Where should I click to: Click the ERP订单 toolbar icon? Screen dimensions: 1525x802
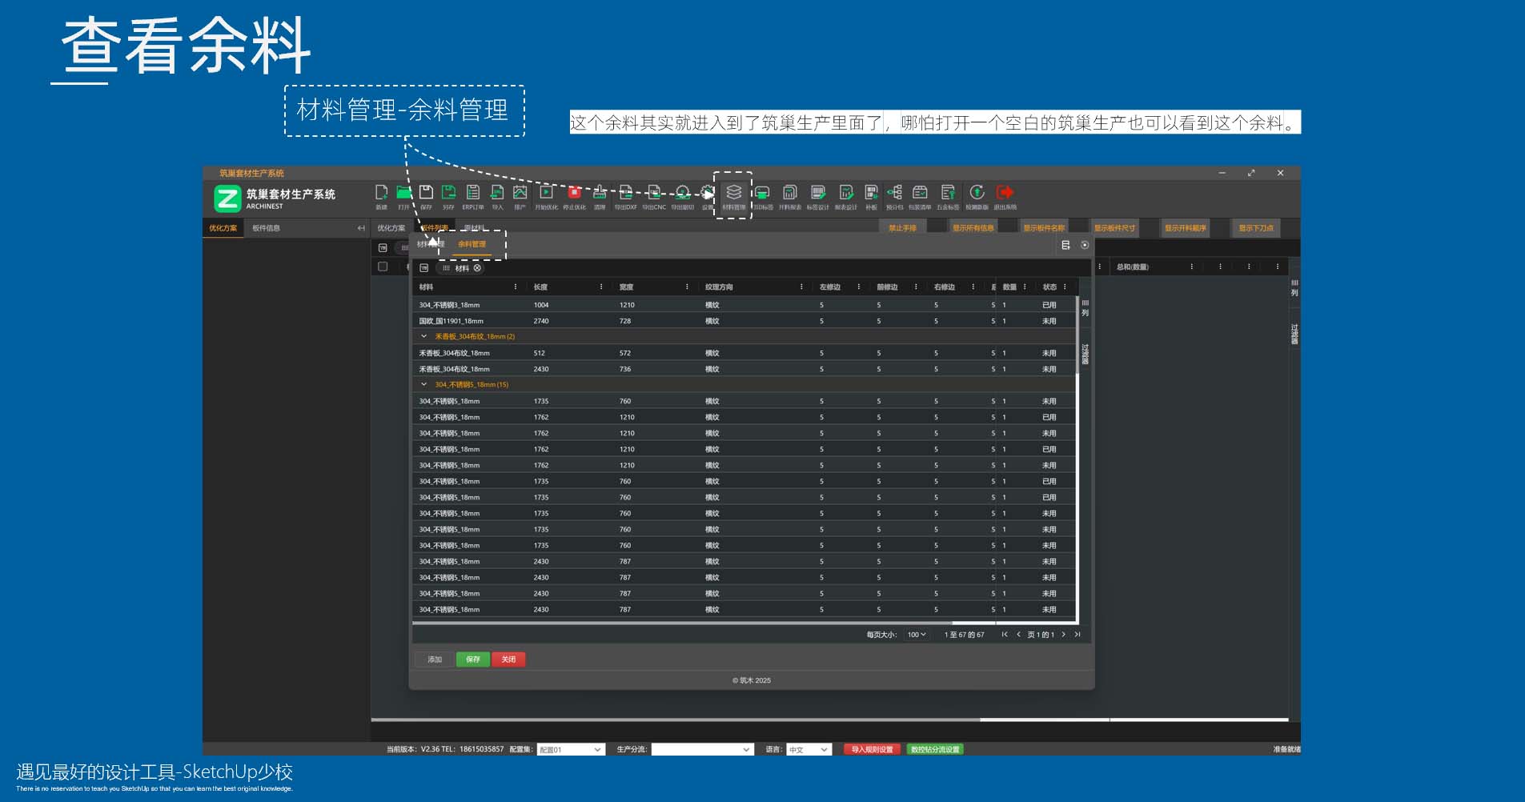[473, 194]
